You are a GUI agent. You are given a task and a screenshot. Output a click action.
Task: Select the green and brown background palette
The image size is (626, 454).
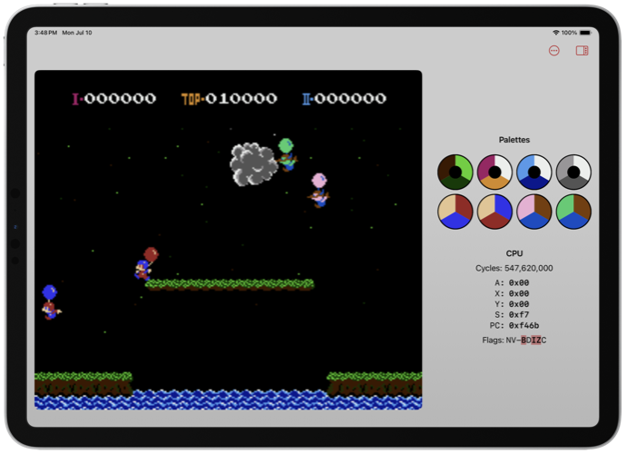(455, 173)
